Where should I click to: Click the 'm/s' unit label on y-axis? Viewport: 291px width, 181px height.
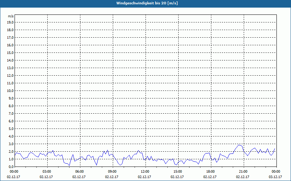pyautogui.click(x=11, y=16)
